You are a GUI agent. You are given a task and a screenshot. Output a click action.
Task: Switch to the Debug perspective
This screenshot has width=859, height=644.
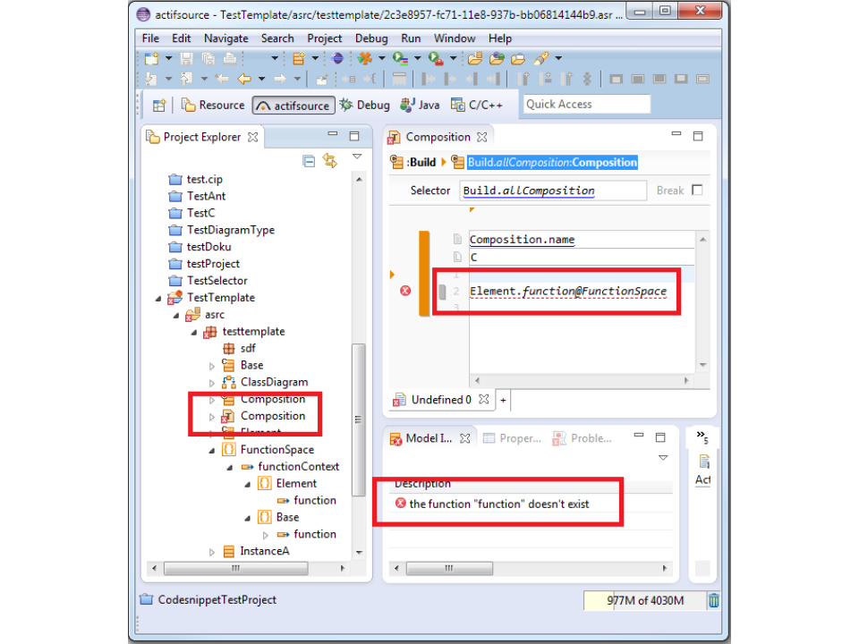(x=364, y=105)
